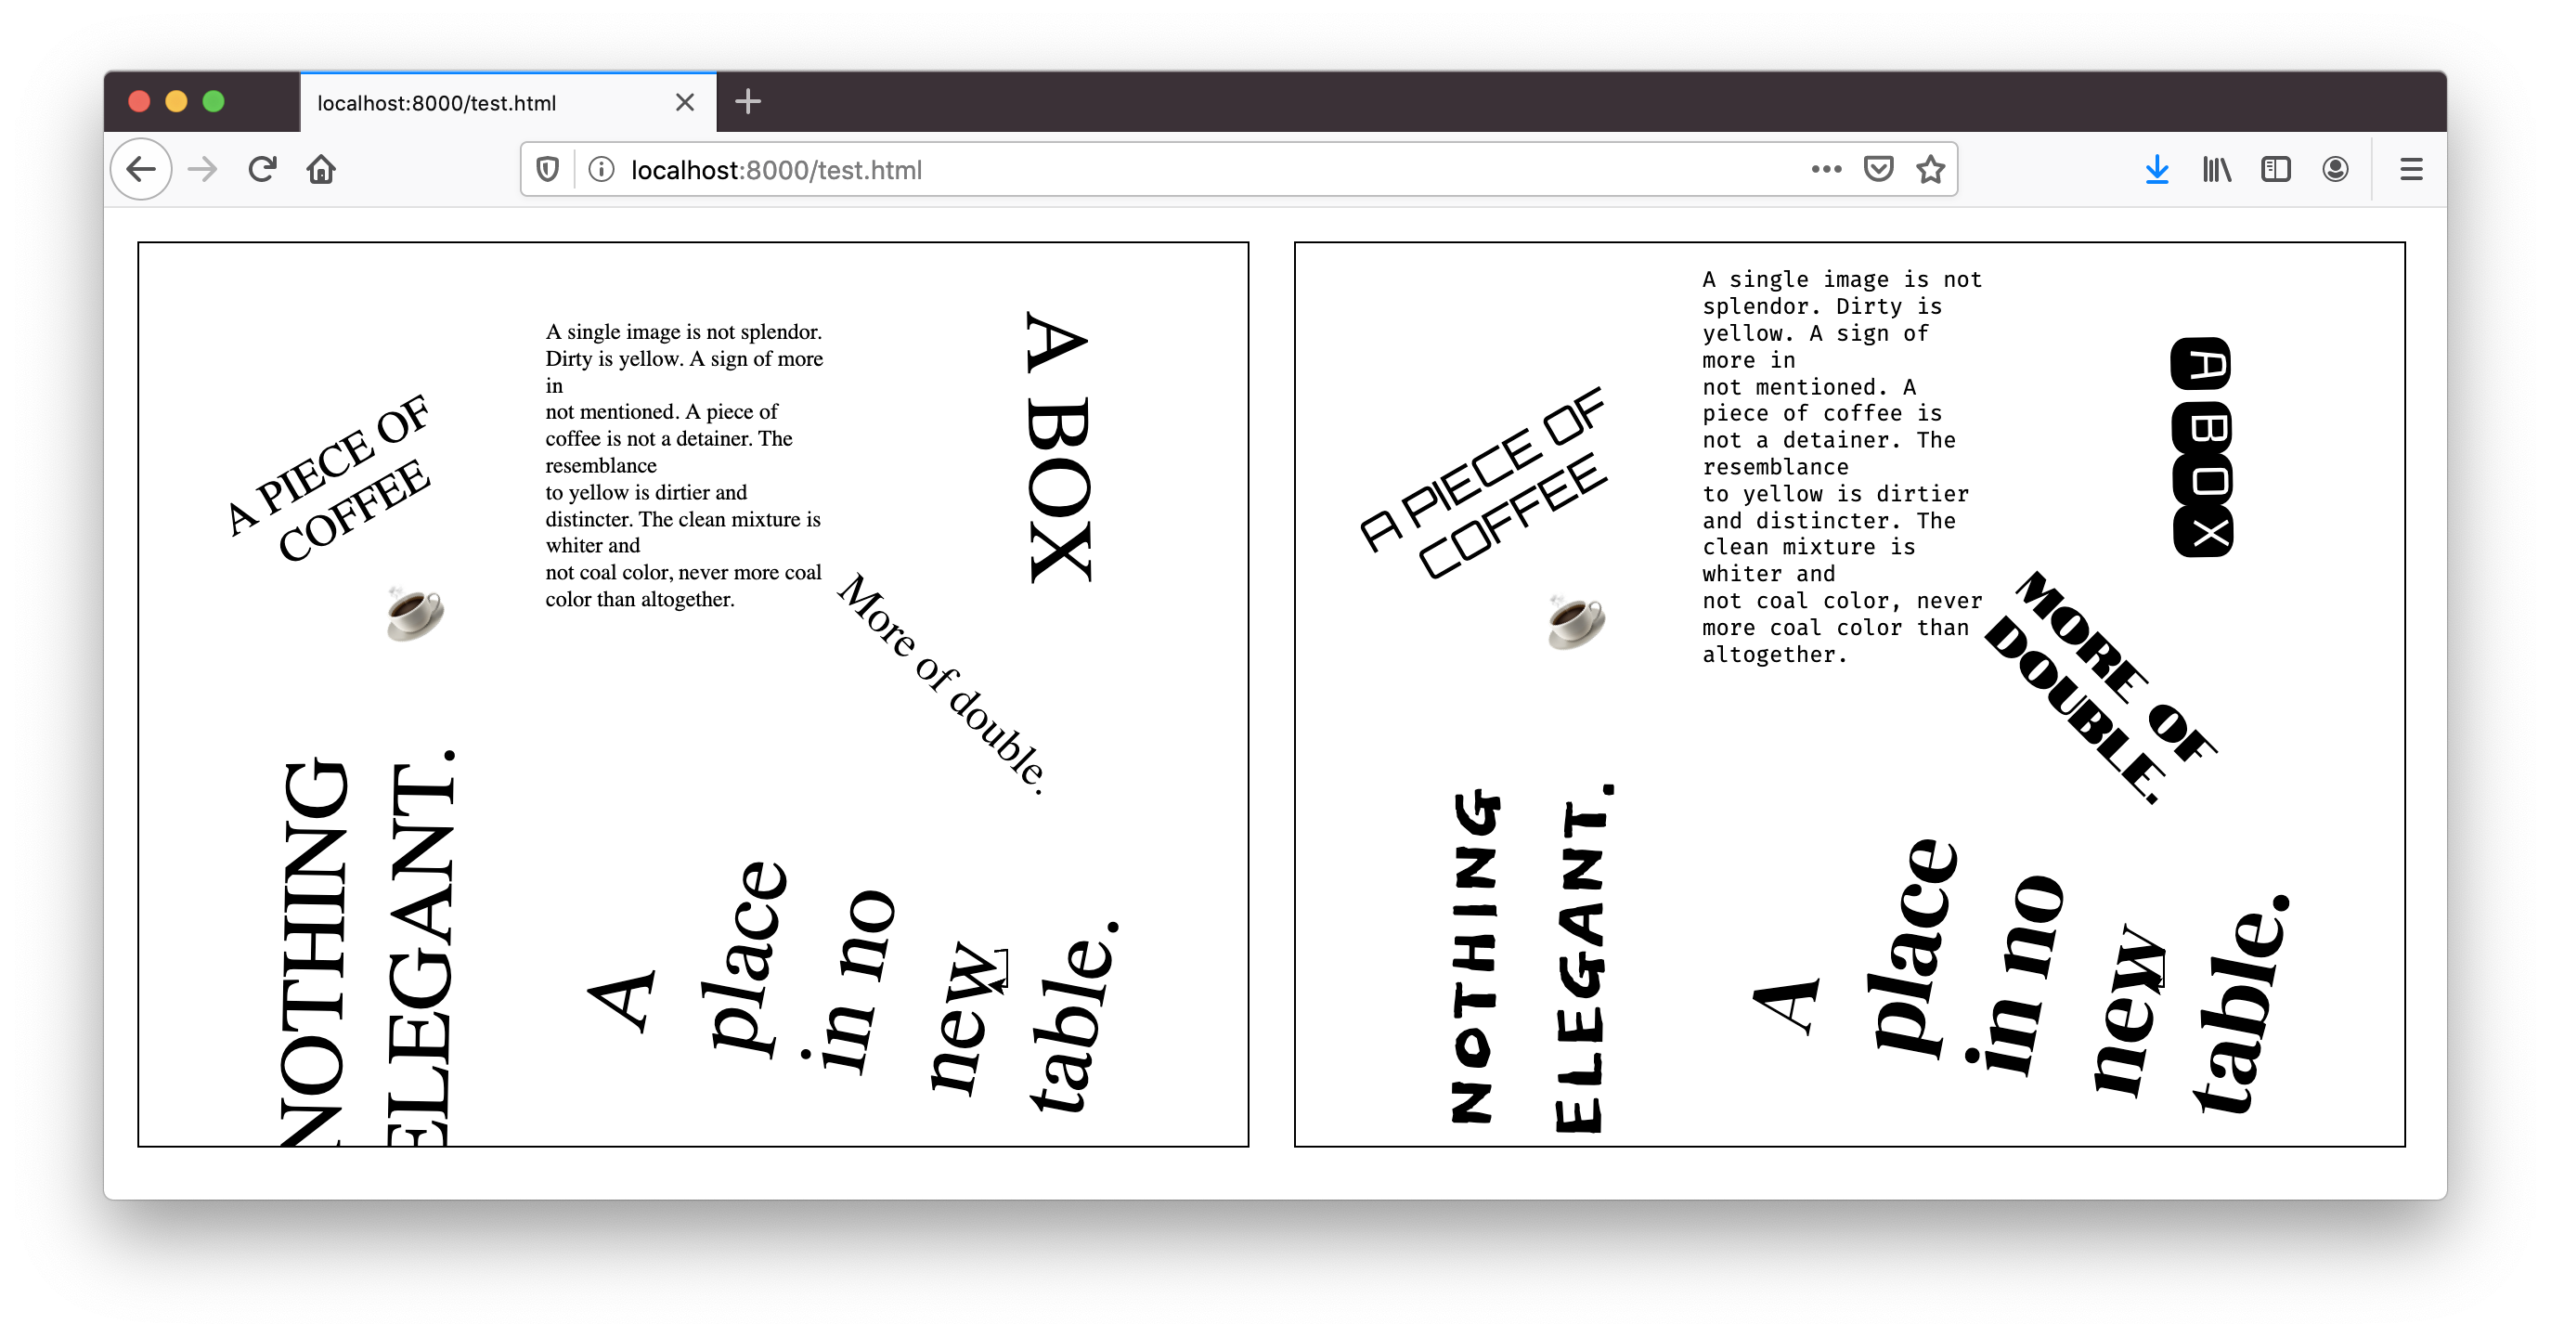The height and width of the screenshot is (1337, 2551).
Task: Open tracking protection shield icon
Action: click(548, 169)
